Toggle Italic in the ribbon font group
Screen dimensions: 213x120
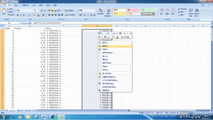pyautogui.click(x=21, y=15)
